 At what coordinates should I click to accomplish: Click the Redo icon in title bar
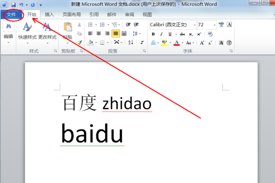33,5
